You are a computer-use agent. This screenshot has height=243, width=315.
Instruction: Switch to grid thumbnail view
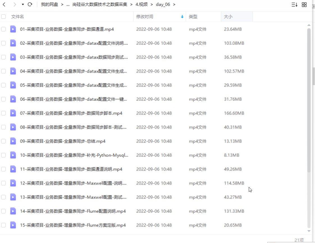pyautogui.click(x=304, y=4)
